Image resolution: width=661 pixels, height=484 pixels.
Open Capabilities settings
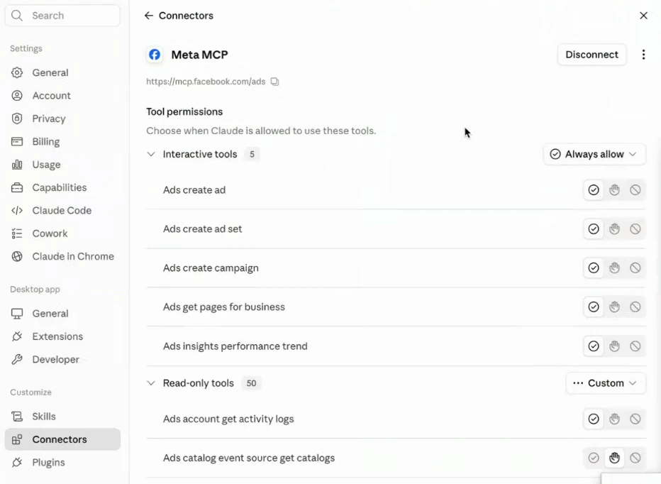click(x=62, y=187)
